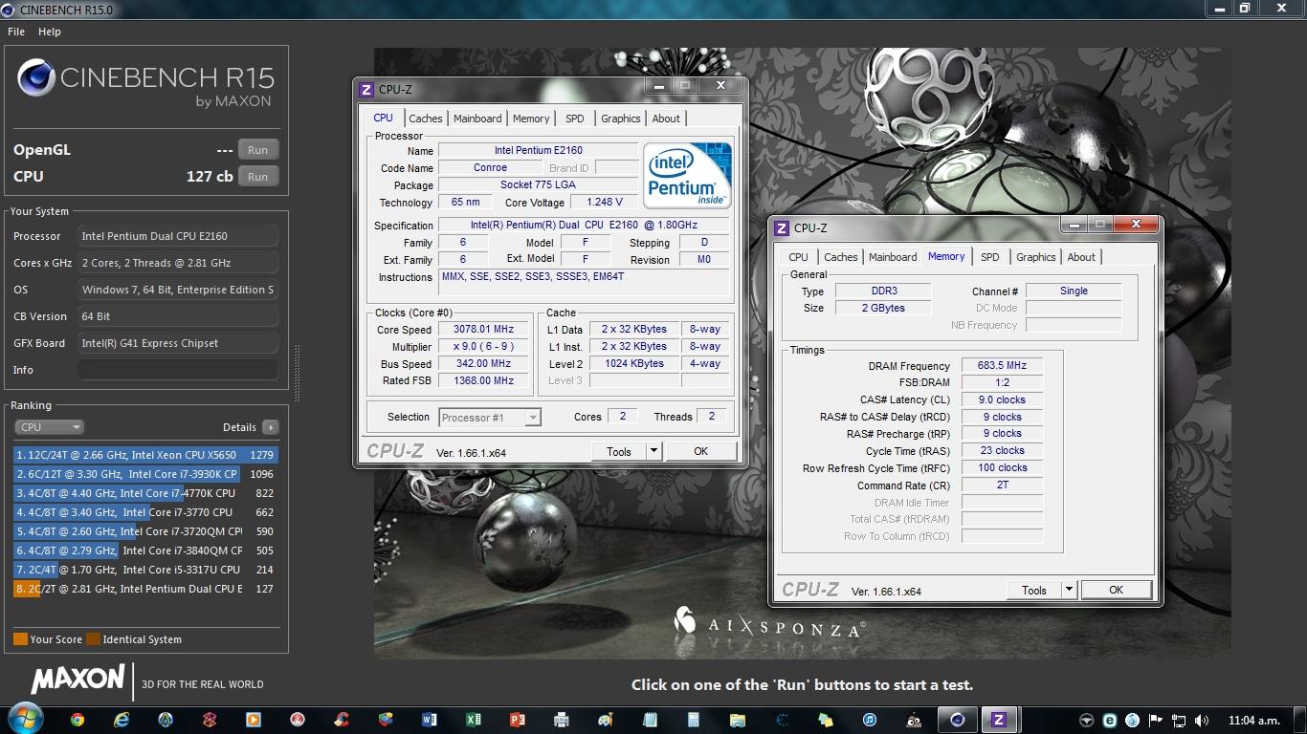Click the Core Voltage value 1.248 V

pyautogui.click(x=604, y=202)
